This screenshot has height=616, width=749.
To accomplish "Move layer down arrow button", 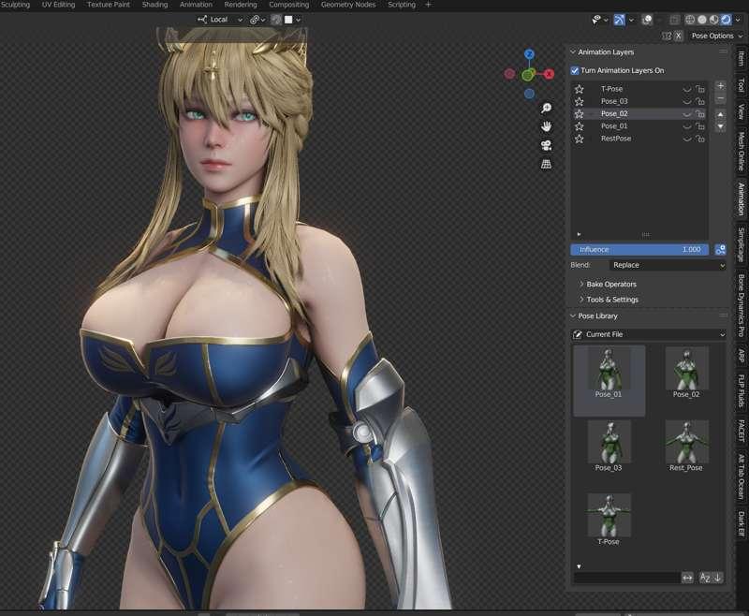I will point(721,126).
